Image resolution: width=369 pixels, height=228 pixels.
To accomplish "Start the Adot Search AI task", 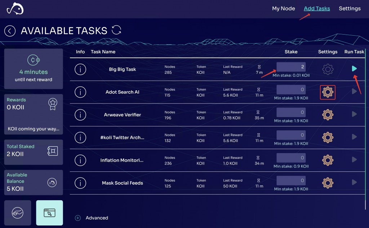I will (x=354, y=92).
